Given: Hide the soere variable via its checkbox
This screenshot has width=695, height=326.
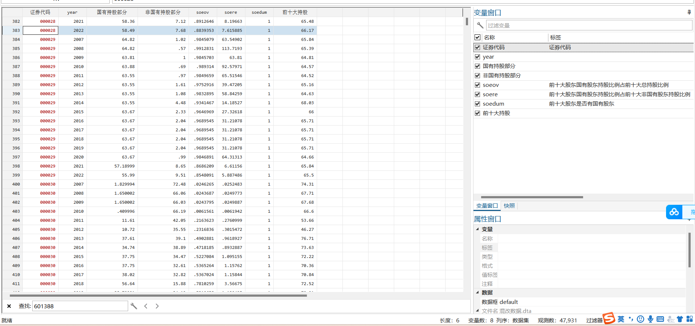Looking at the screenshot, I should click(x=477, y=94).
